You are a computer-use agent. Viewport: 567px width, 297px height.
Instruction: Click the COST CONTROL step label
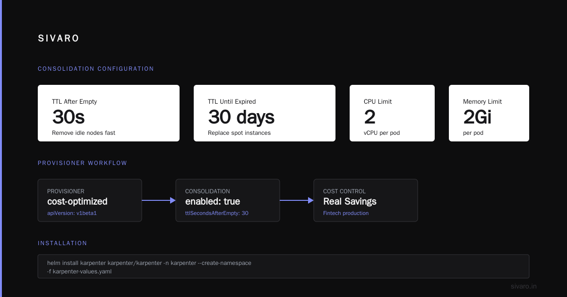(344, 191)
